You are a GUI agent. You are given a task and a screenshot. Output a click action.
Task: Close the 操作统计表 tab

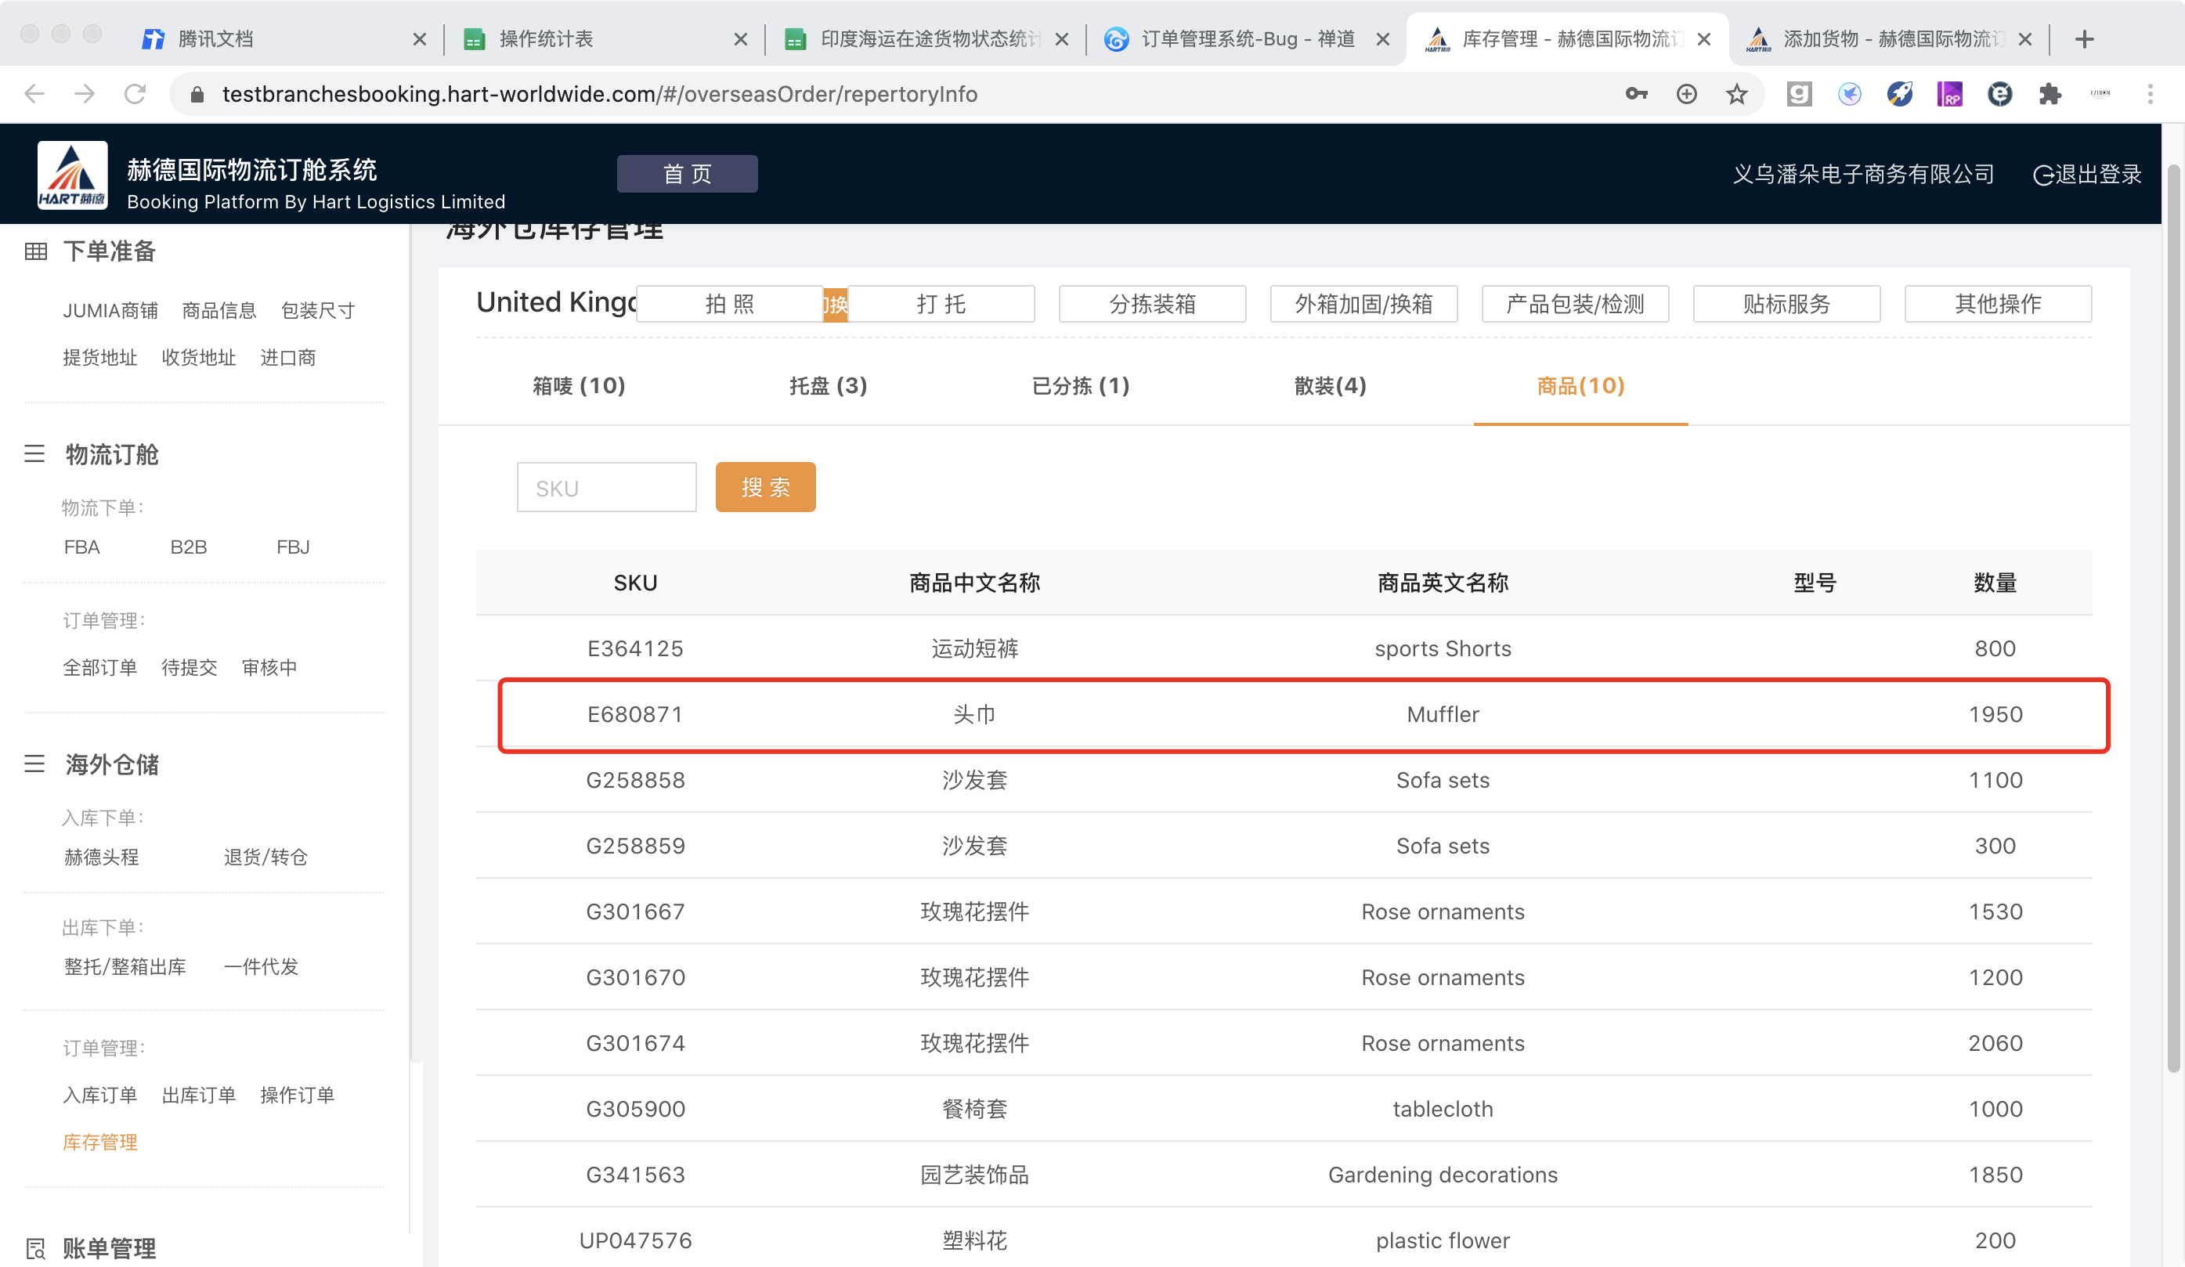coord(741,39)
